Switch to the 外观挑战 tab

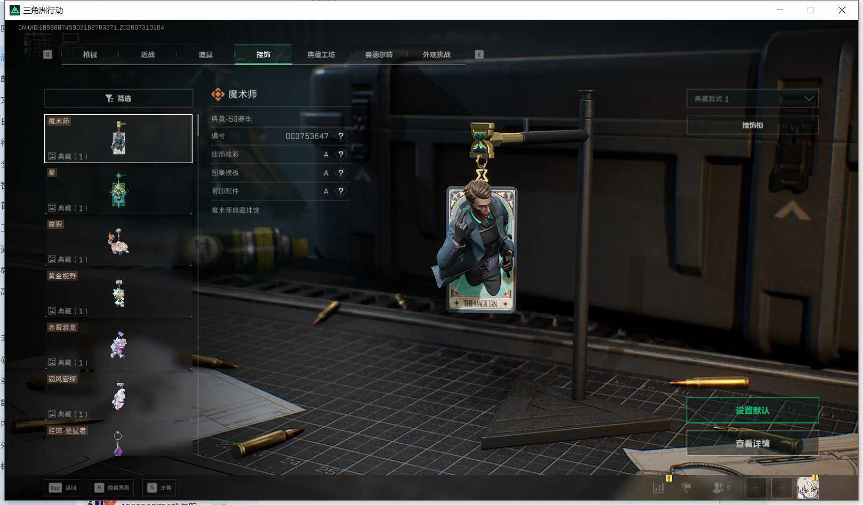tap(436, 54)
